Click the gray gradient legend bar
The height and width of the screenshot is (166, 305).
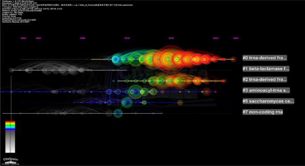10,142
